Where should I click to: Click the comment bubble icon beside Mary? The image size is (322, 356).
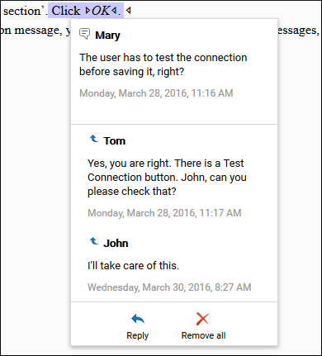click(x=84, y=34)
